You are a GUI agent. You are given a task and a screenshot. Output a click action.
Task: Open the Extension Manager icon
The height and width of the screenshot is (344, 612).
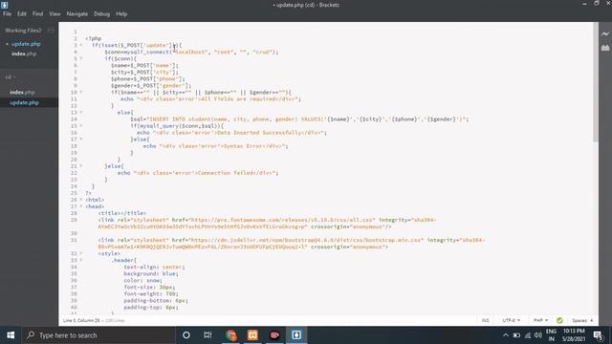(x=605, y=48)
